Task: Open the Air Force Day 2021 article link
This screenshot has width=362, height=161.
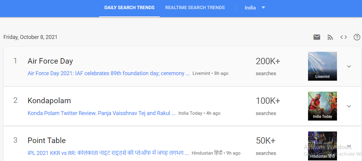Action: [x=109, y=73]
